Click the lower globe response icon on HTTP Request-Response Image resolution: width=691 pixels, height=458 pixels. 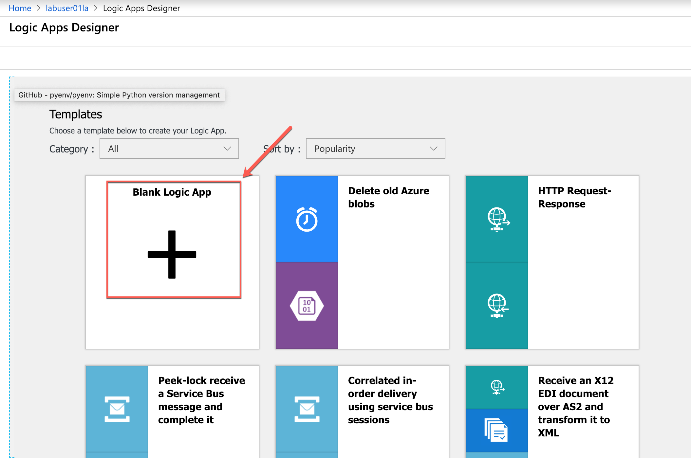[498, 306]
